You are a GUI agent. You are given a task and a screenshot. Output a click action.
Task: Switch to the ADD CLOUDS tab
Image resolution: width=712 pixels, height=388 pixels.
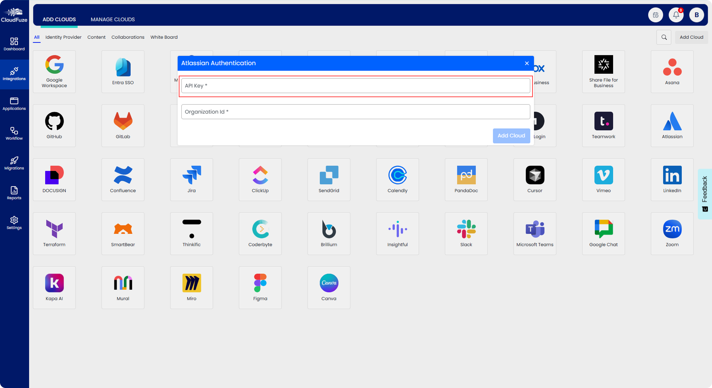(x=59, y=19)
